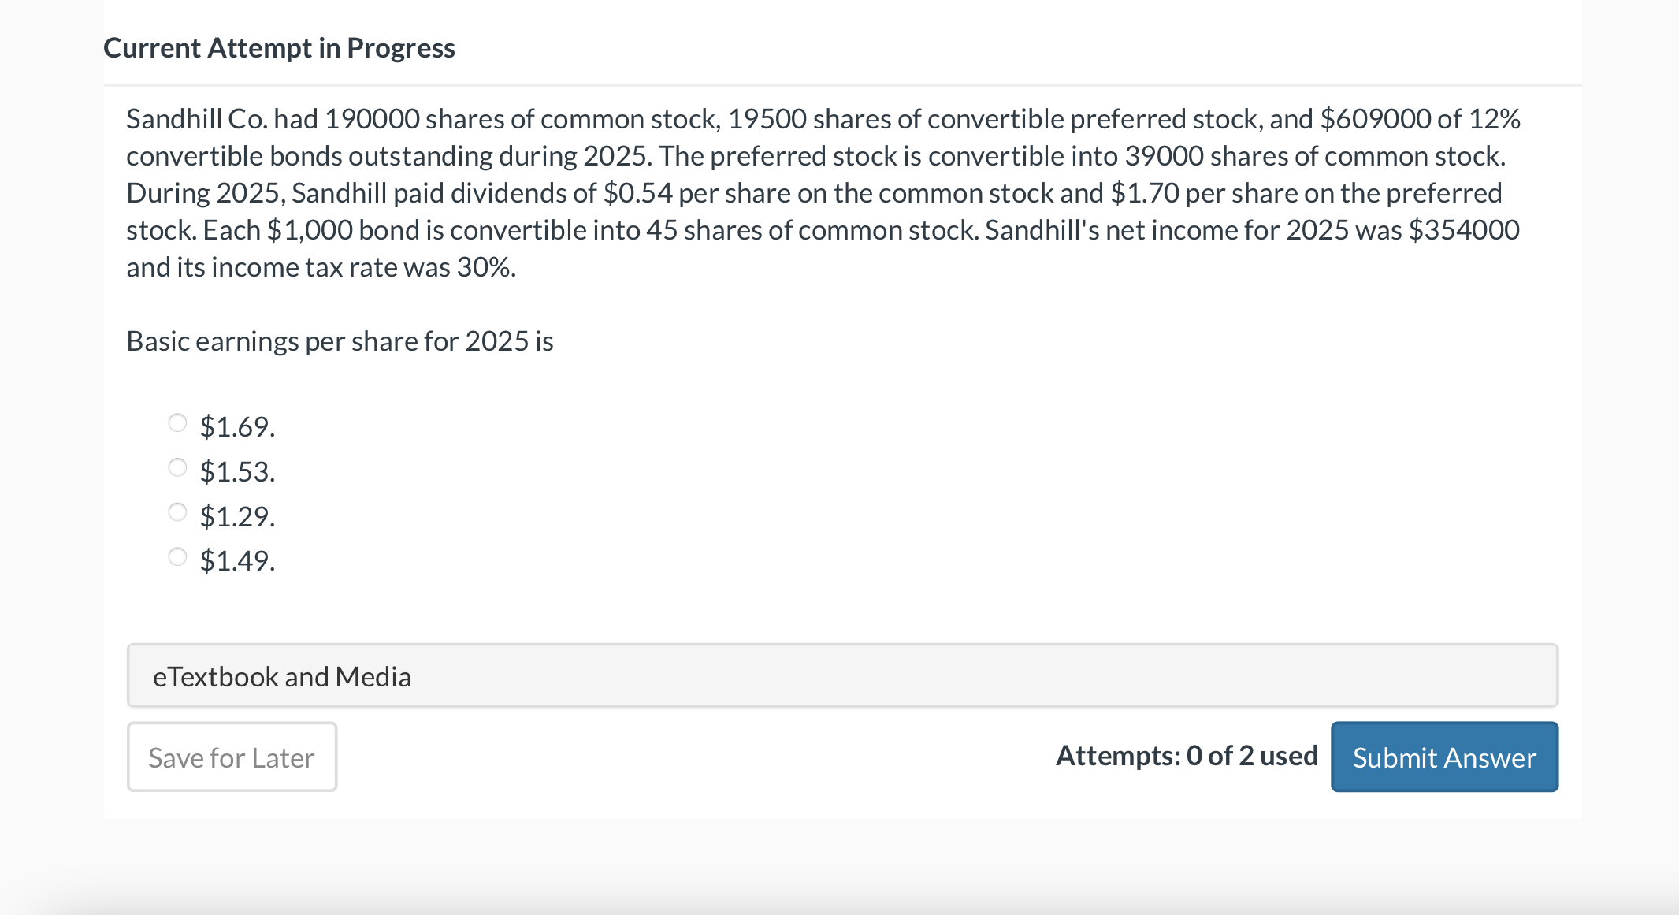Click the $1.49 answer label text
The image size is (1679, 915).
pos(237,561)
